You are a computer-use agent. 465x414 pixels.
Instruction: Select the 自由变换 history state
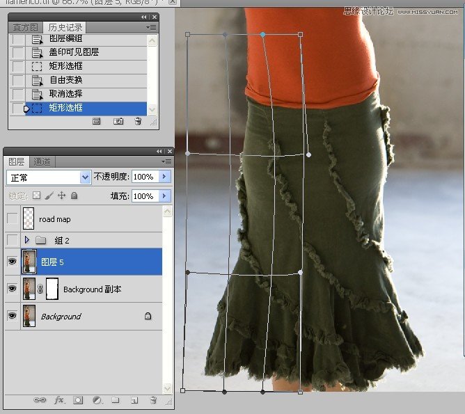pos(66,80)
